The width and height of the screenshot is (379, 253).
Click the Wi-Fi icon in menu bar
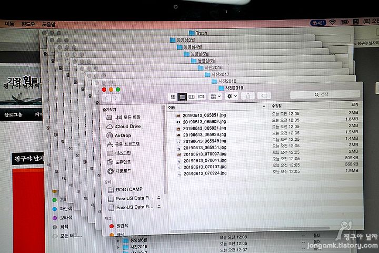(x=333, y=22)
